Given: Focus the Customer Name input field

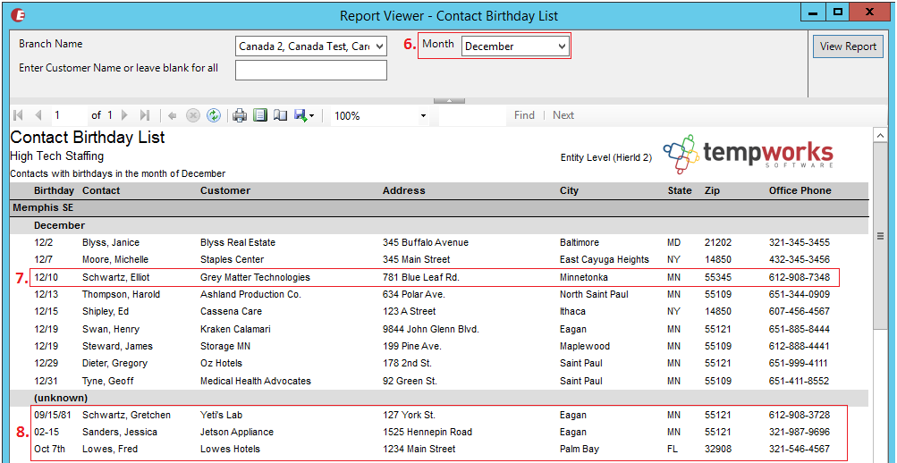Looking at the screenshot, I should coord(311,71).
